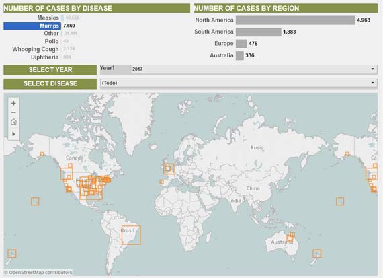This screenshot has width=383, height=278.
Task: Open the disease dropdown showing (Todo)
Action: 239,83
